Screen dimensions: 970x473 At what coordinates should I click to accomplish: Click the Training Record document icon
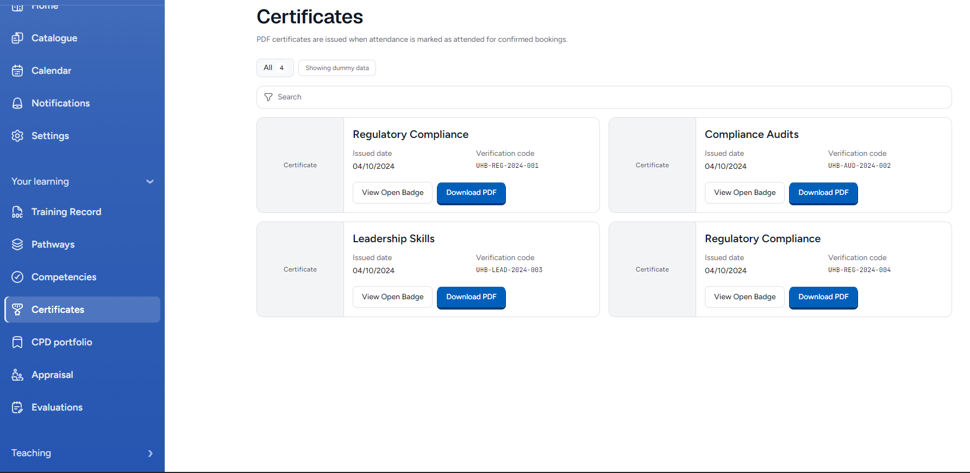coord(17,212)
